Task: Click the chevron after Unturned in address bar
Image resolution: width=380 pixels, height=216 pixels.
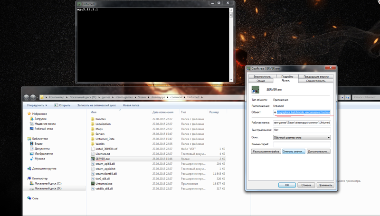Action: pos(202,97)
